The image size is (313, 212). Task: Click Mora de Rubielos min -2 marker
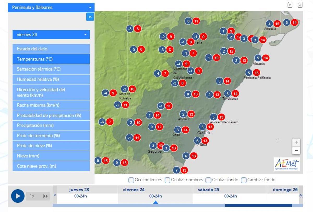tap(124, 89)
